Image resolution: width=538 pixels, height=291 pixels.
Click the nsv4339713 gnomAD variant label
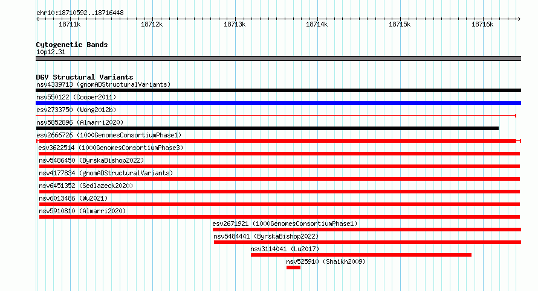pyautogui.click(x=103, y=84)
